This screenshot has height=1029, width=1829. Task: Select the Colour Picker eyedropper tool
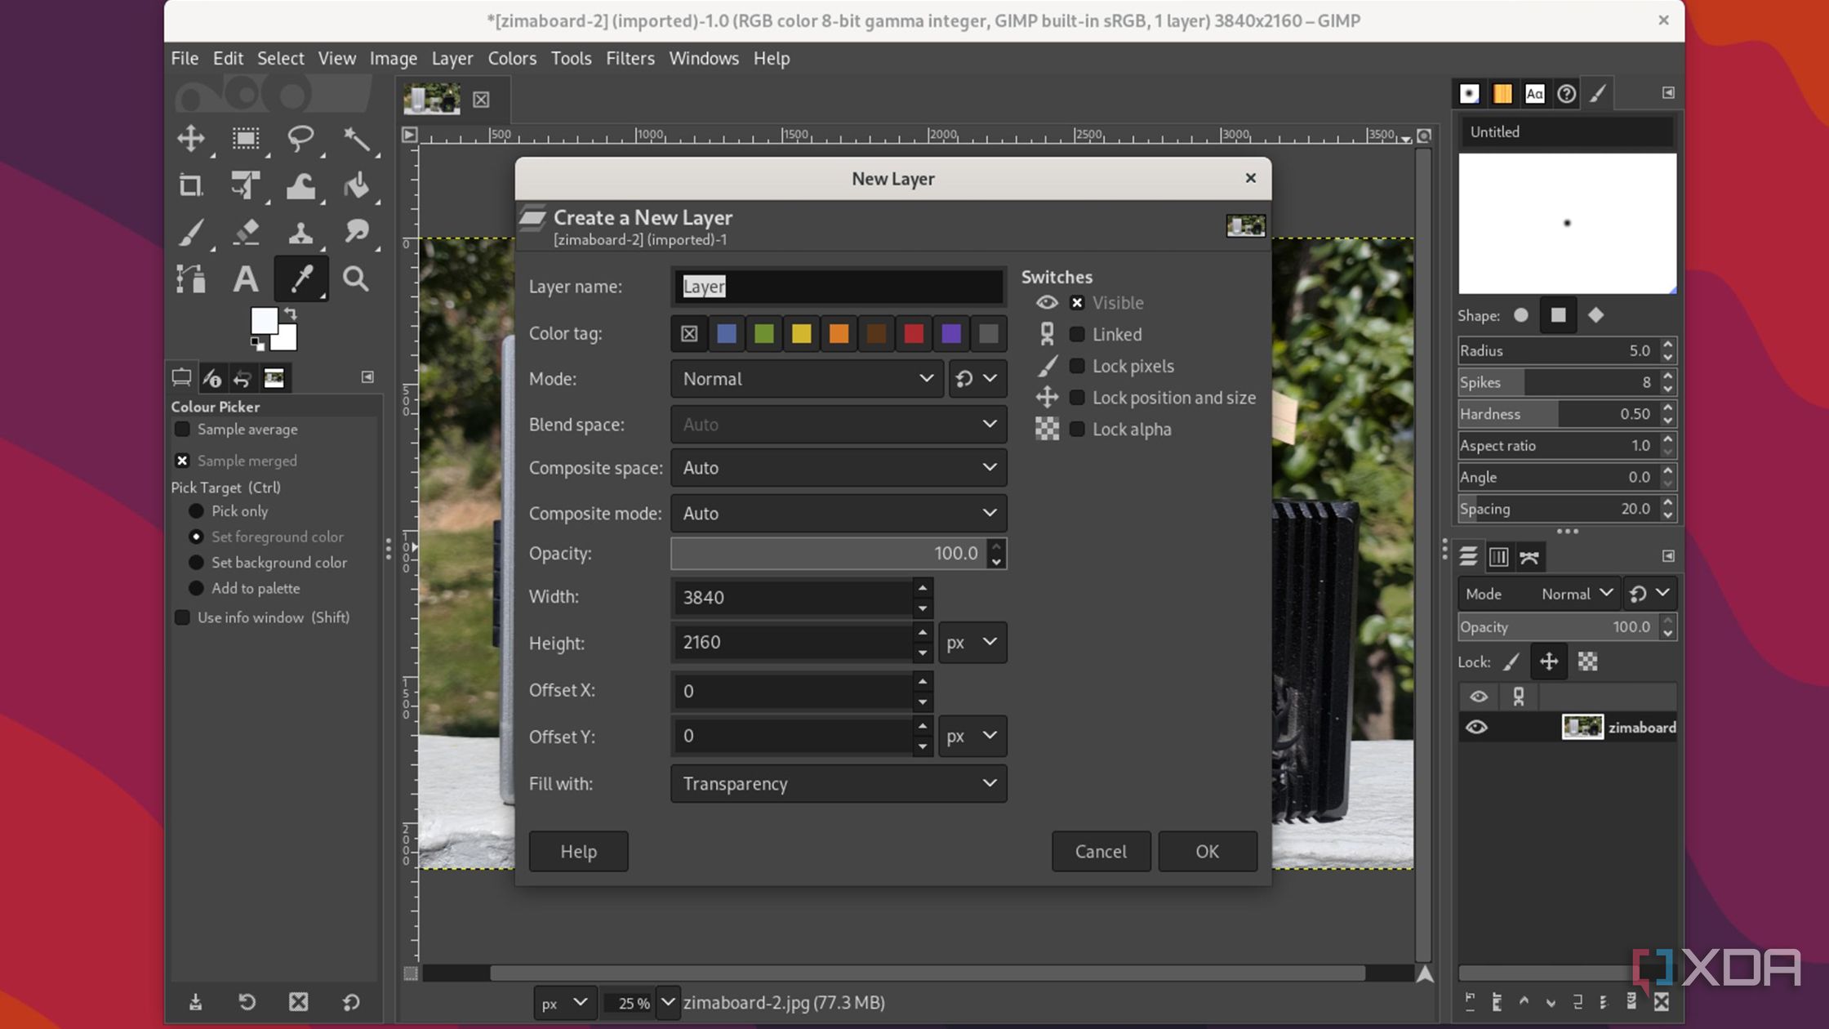pyautogui.click(x=300, y=279)
